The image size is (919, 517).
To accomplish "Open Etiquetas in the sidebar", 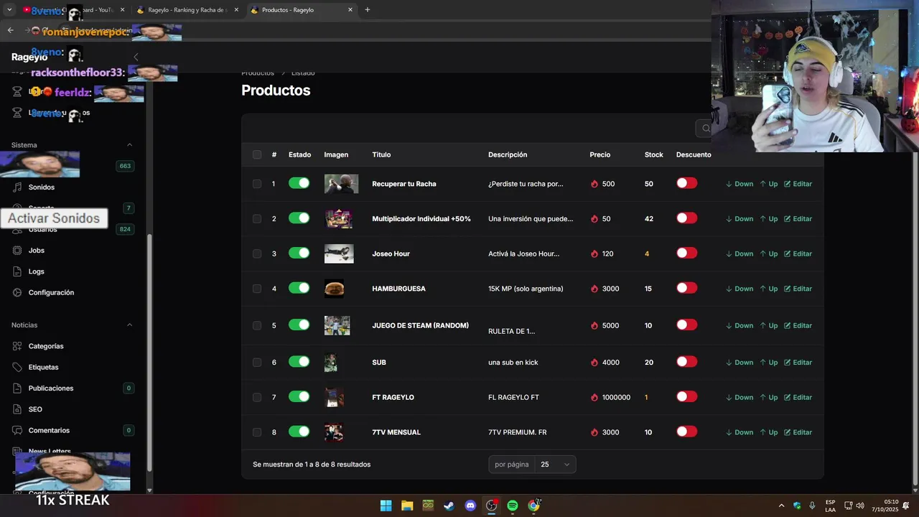I will 44,367.
